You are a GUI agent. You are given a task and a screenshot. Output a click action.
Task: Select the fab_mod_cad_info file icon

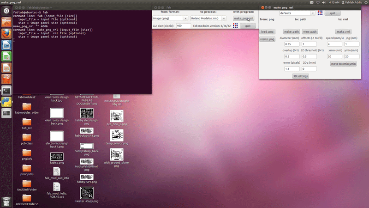57,171
